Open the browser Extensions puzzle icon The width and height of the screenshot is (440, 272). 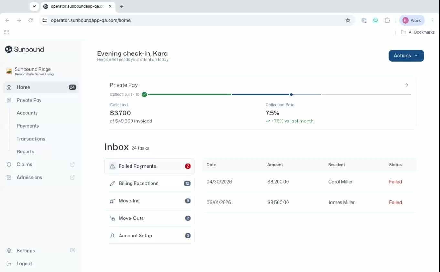(x=387, y=20)
